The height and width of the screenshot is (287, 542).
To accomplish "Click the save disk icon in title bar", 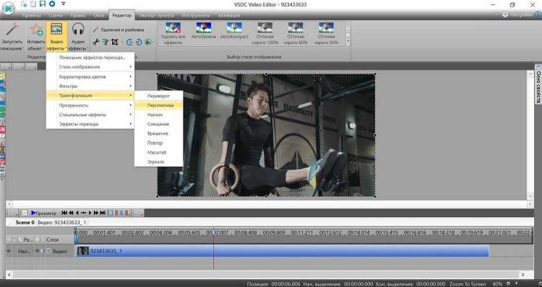I will coord(43,4).
